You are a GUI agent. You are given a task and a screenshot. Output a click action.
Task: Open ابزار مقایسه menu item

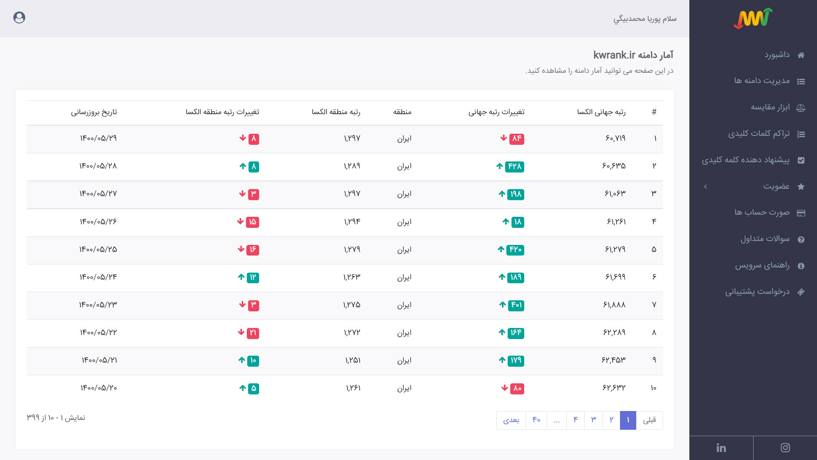click(770, 107)
